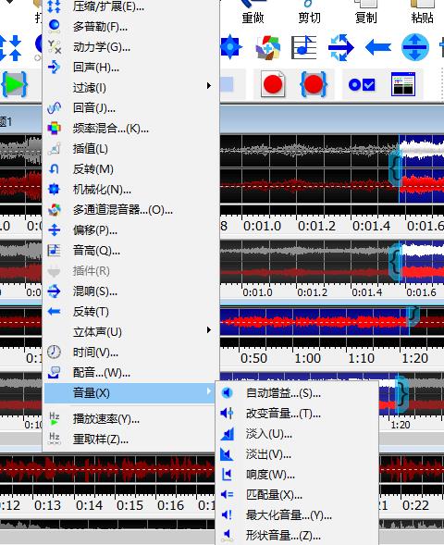The height and width of the screenshot is (545, 444).
Task: Click the Record selection icon with braces
Action: click(314, 84)
